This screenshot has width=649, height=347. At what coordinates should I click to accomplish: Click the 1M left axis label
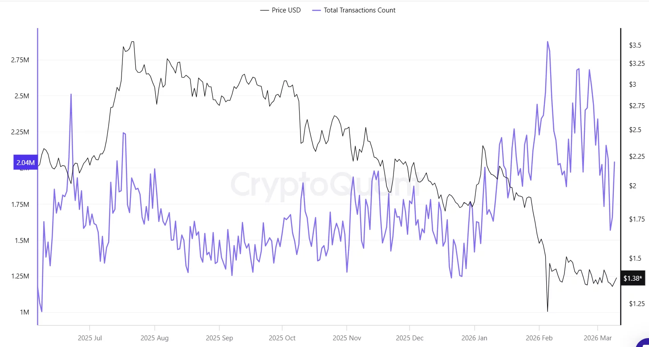[24, 312]
